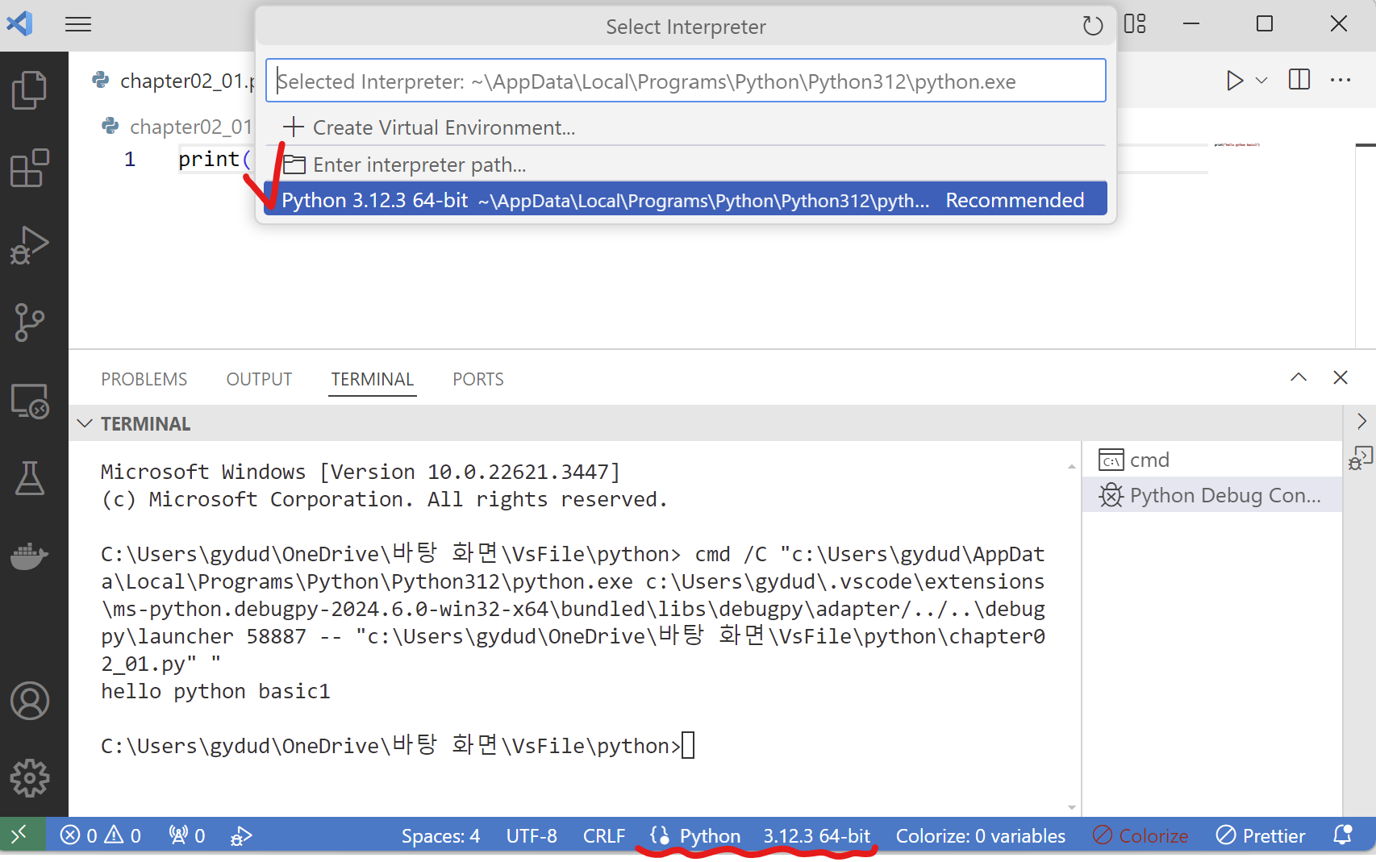This screenshot has width=1376, height=862.
Task: Click the print code in the editor
Action: 214,160
